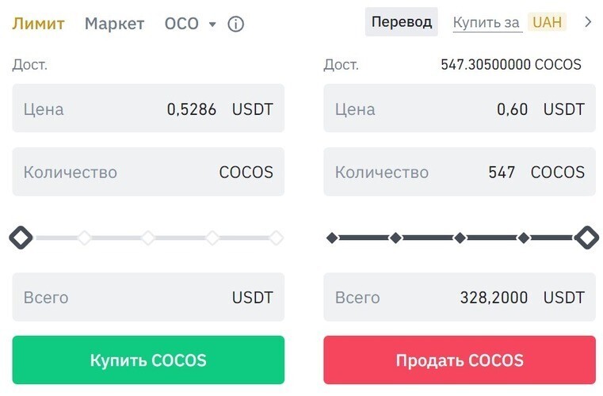
Task: Click the sell Количество field showing 547
Action: pos(459,172)
